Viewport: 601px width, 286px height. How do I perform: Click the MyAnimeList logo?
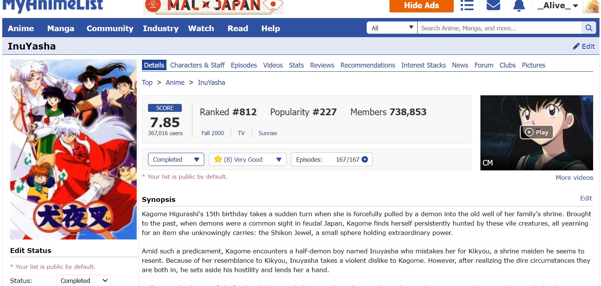click(53, 6)
